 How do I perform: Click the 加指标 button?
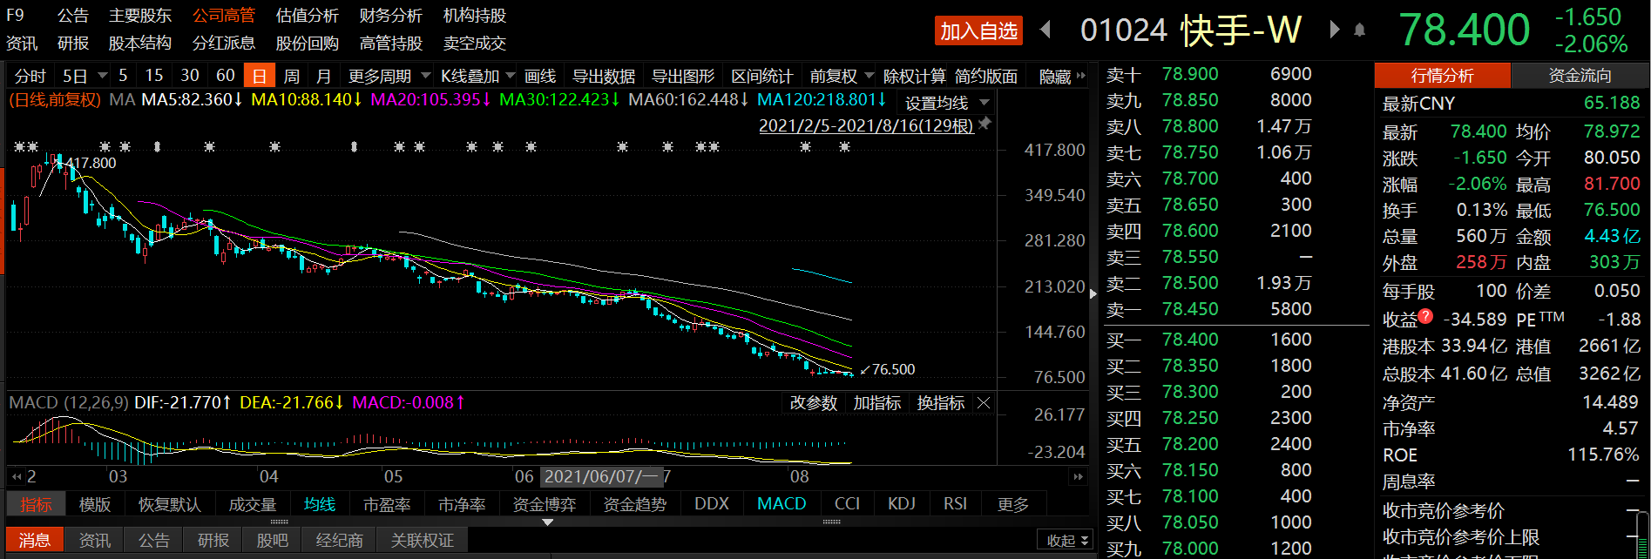pyautogui.click(x=877, y=402)
